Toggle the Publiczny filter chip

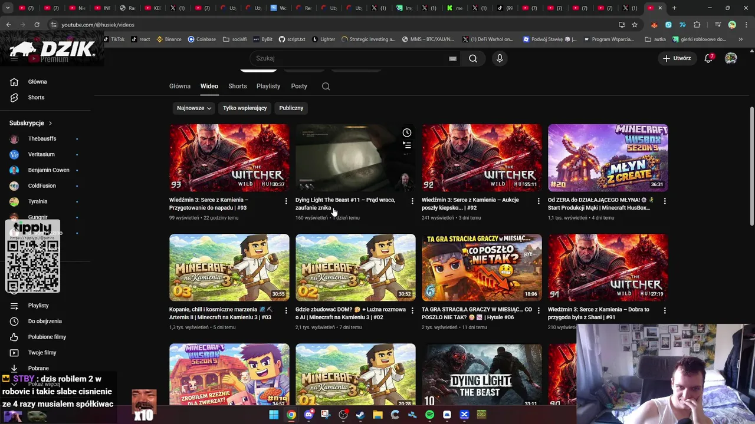[291, 108]
